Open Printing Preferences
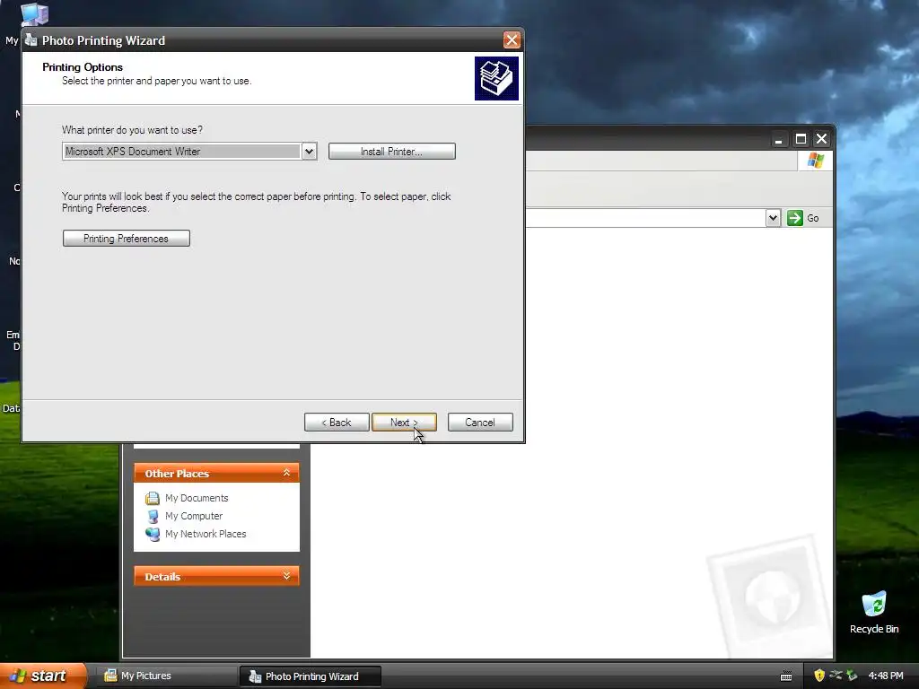Viewport: 919px width, 689px height. 126,239
